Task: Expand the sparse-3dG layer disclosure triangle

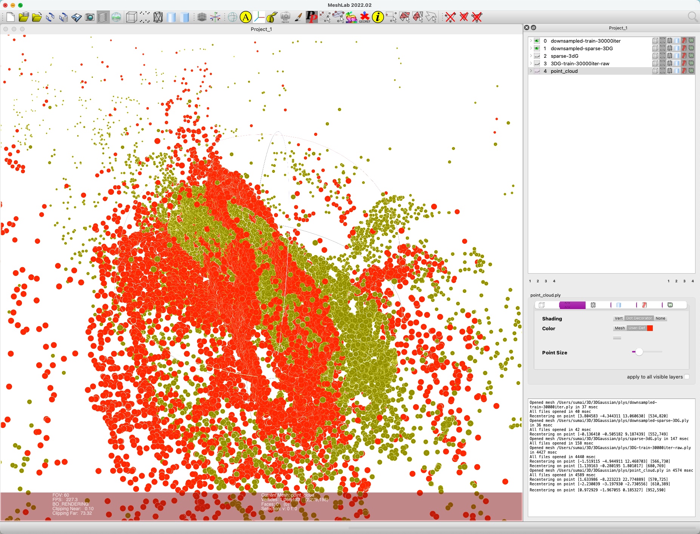Action: pos(531,57)
